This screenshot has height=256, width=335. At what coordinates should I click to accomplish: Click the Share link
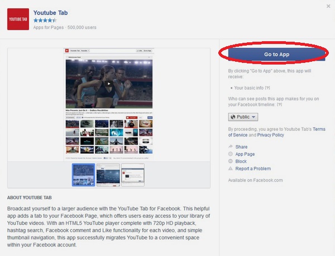click(241, 147)
